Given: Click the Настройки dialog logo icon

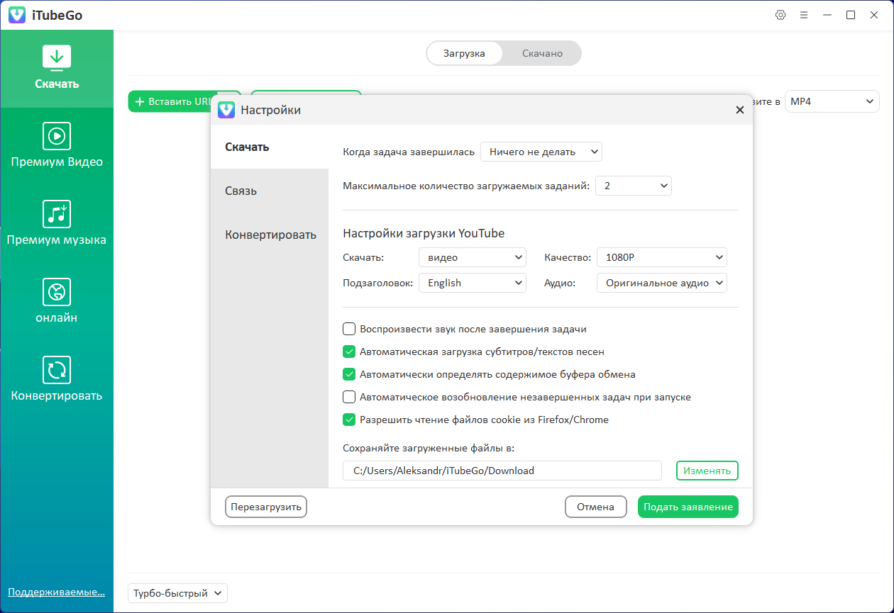Looking at the screenshot, I should (226, 110).
